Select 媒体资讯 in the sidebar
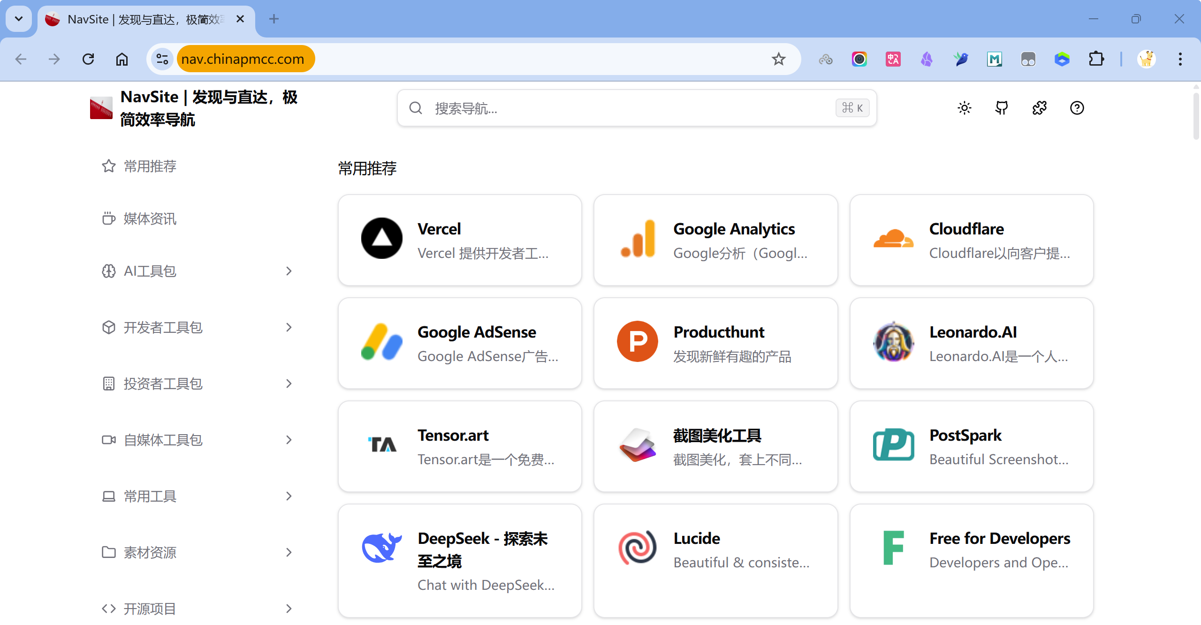 point(150,218)
